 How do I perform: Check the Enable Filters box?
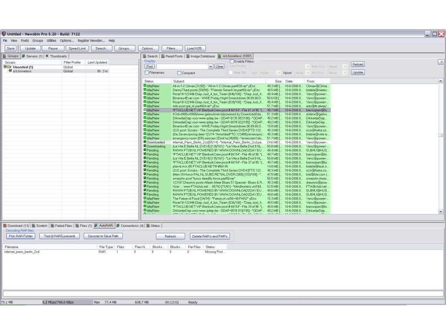coord(231,62)
